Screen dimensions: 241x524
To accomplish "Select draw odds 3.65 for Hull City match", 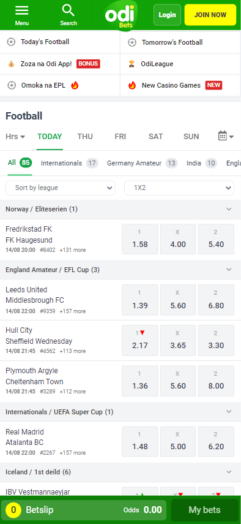I will click(x=178, y=341).
